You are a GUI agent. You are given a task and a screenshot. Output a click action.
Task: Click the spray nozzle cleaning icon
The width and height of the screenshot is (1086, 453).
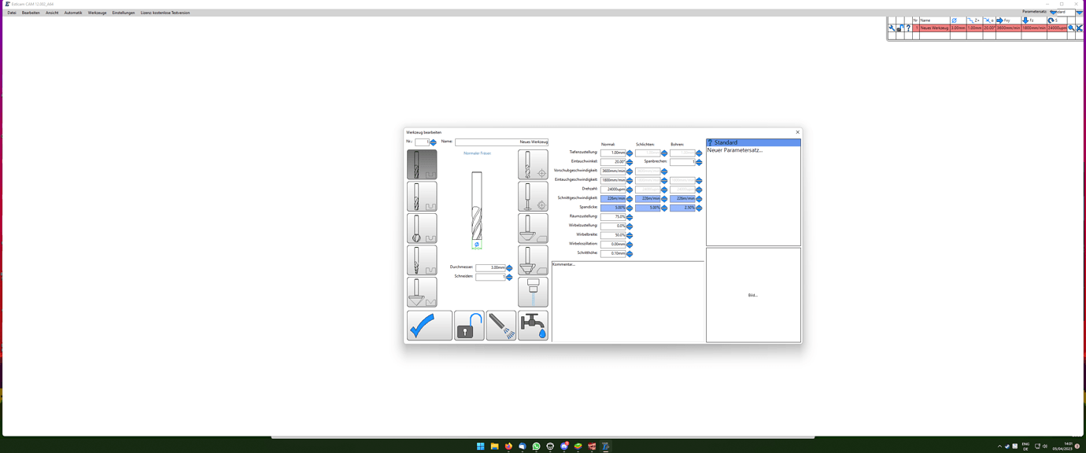(x=501, y=325)
